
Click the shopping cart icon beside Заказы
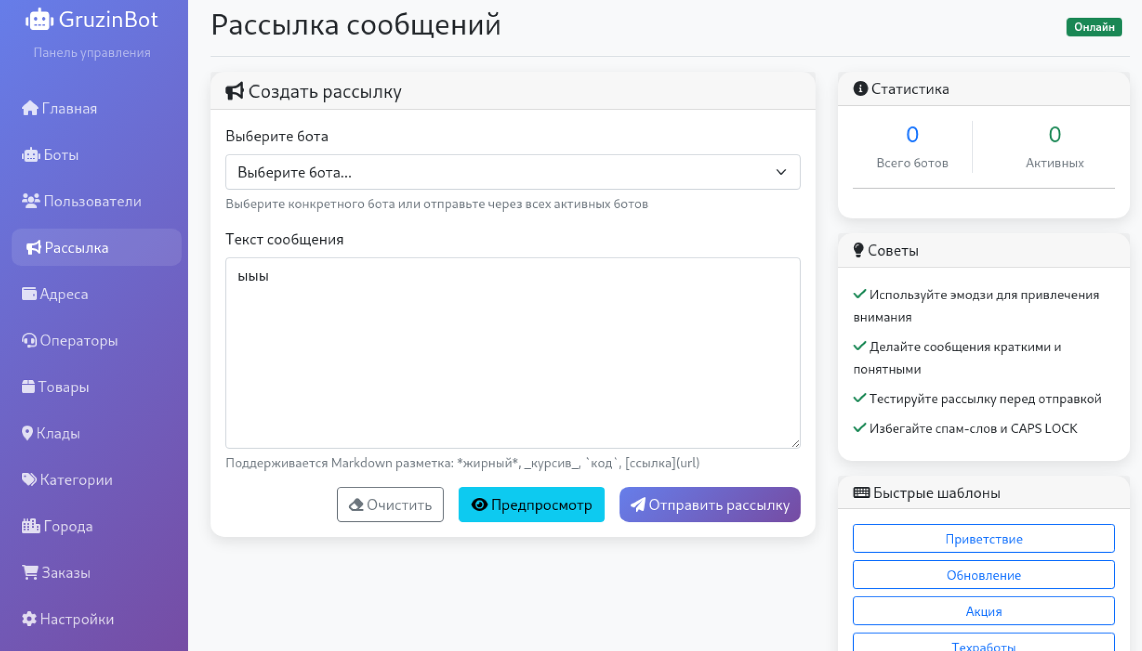pos(29,572)
